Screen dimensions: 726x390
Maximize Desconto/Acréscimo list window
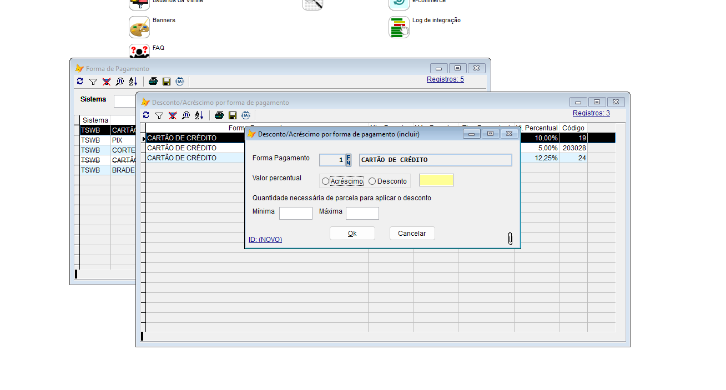[x=597, y=102]
